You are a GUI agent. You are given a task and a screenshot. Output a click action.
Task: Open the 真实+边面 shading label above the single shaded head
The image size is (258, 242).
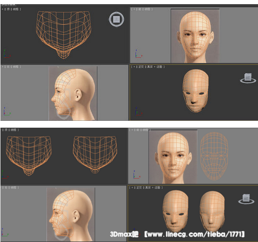pos(154,67)
